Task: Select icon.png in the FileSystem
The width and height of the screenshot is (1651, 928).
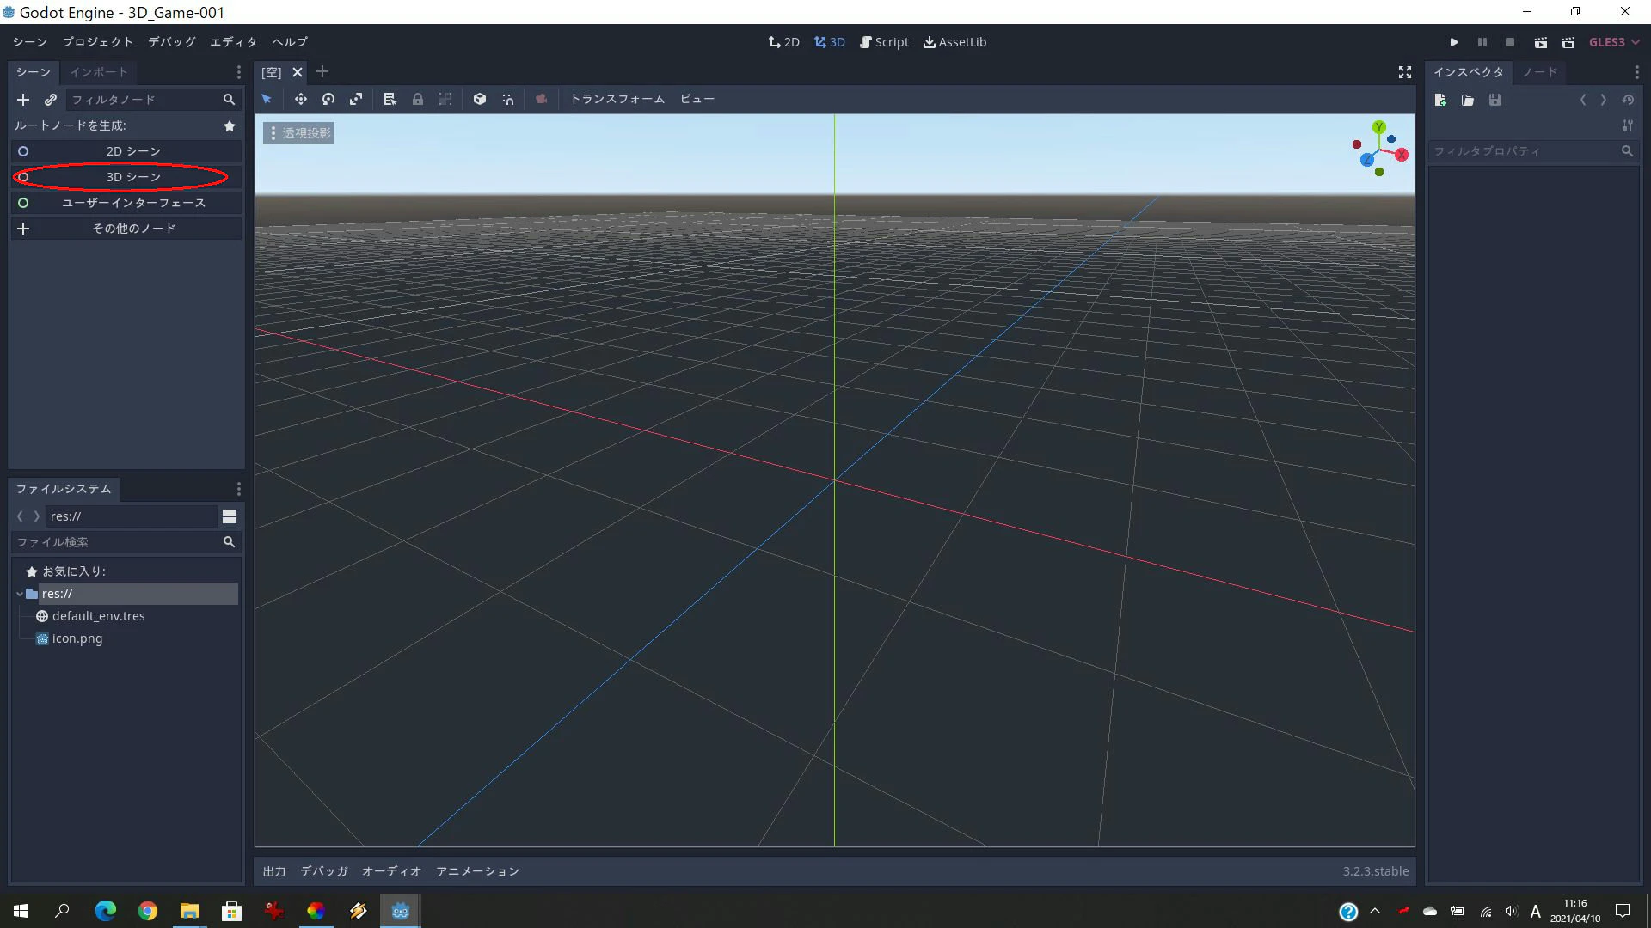Action: (x=77, y=638)
